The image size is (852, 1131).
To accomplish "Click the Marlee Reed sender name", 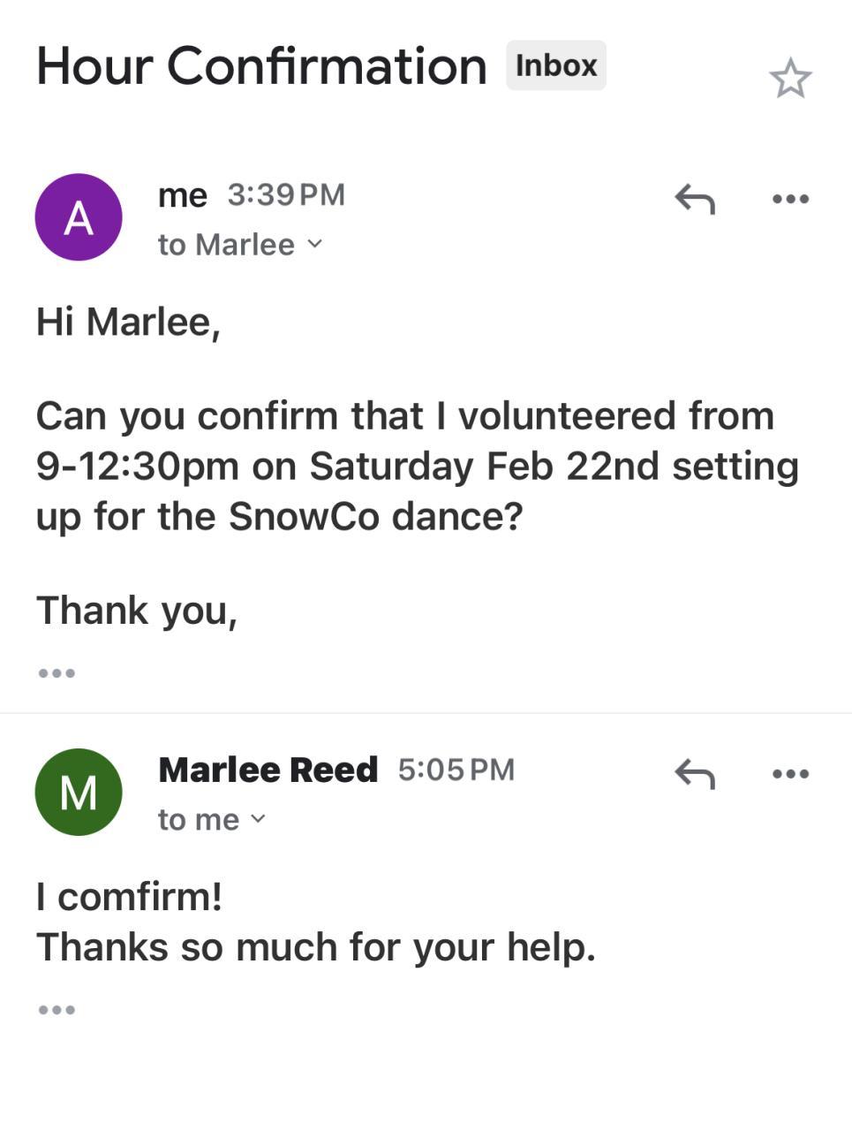I will coord(268,770).
